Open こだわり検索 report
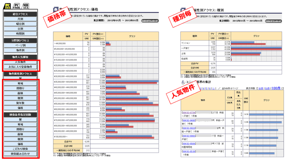 pyautogui.click(x=20, y=149)
